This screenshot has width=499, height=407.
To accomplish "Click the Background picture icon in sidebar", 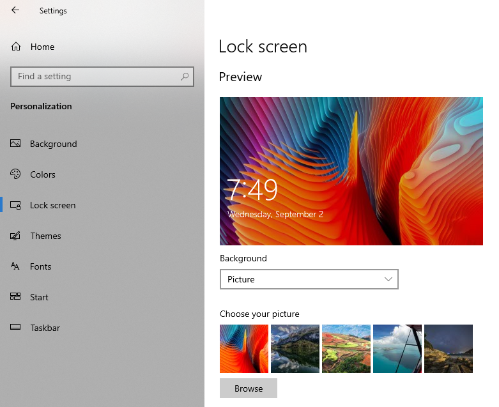I will pyautogui.click(x=16, y=144).
